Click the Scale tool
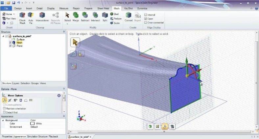The image size is (259, 139). click(115, 23)
